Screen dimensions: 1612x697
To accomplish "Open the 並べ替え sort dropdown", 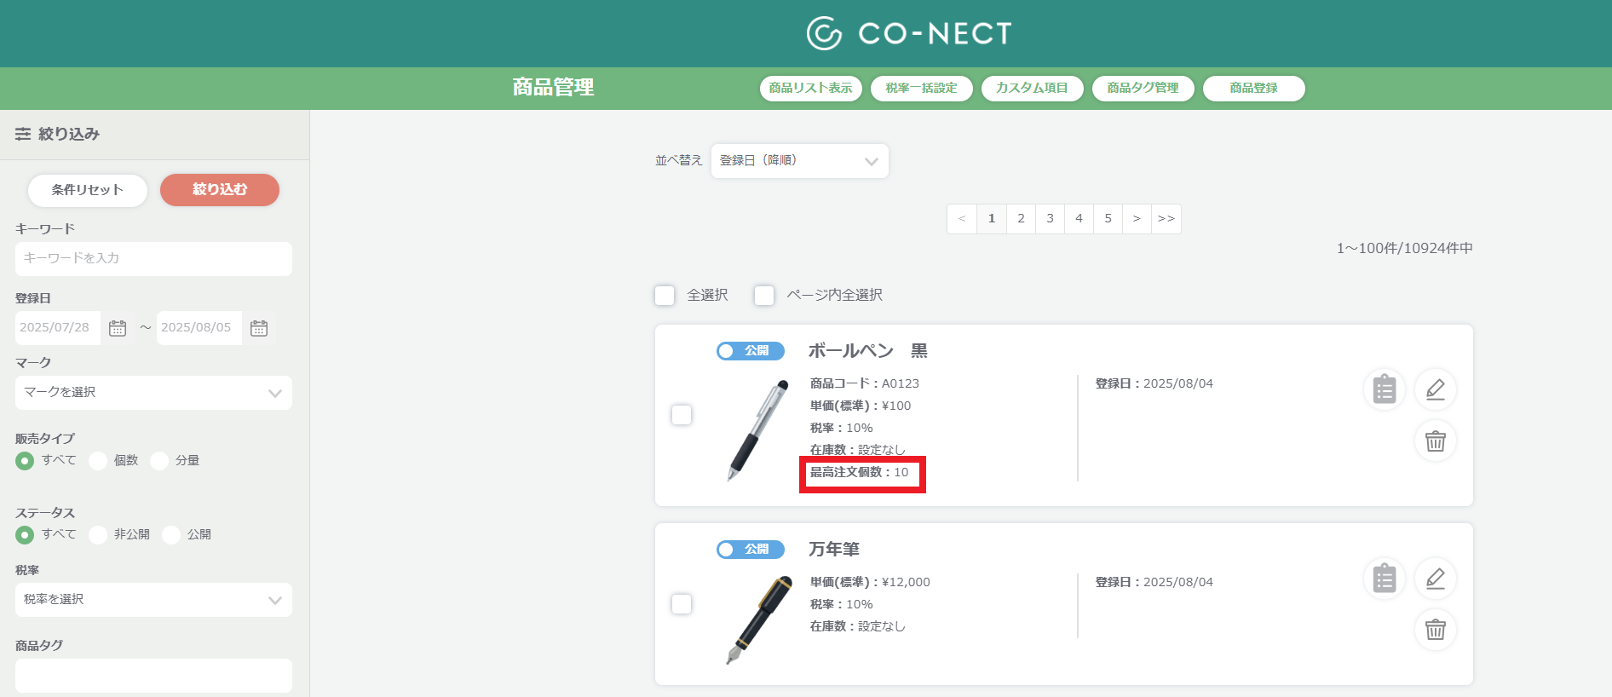I will click(x=799, y=161).
